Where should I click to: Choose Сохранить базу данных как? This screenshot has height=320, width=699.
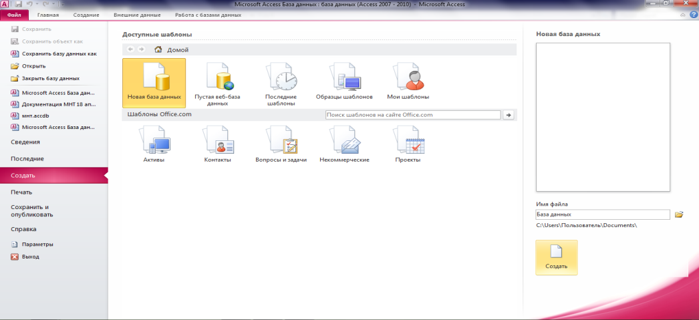(x=53, y=53)
